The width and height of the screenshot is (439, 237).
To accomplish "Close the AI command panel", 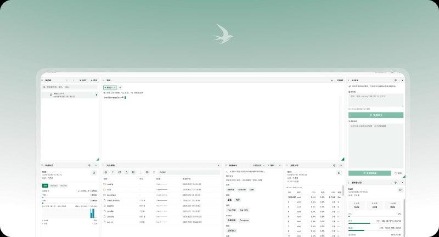I will click(402, 80).
